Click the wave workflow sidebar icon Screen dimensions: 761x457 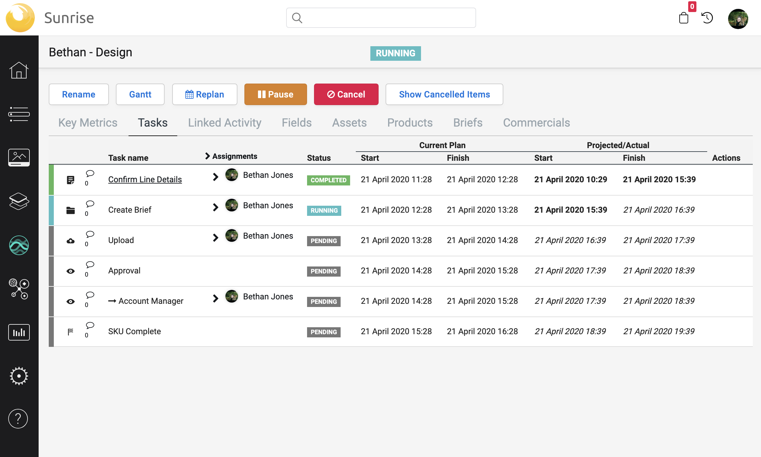click(19, 245)
